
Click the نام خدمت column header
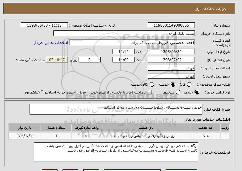click(146, 128)
